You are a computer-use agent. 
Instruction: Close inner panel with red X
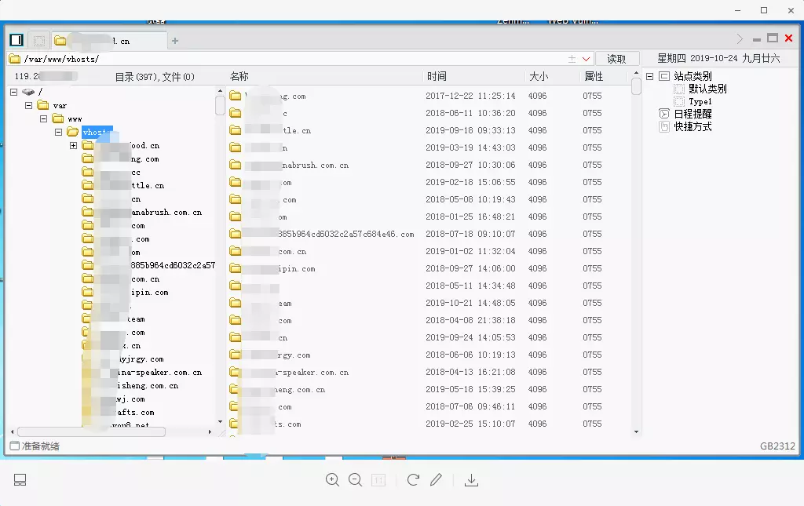click(788, 38)
